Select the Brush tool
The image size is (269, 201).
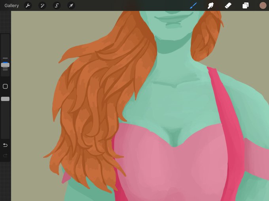click(193, 6)
